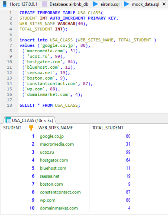Select the google.co.jp cell
The image size is (168, 215).
(63, 136)
